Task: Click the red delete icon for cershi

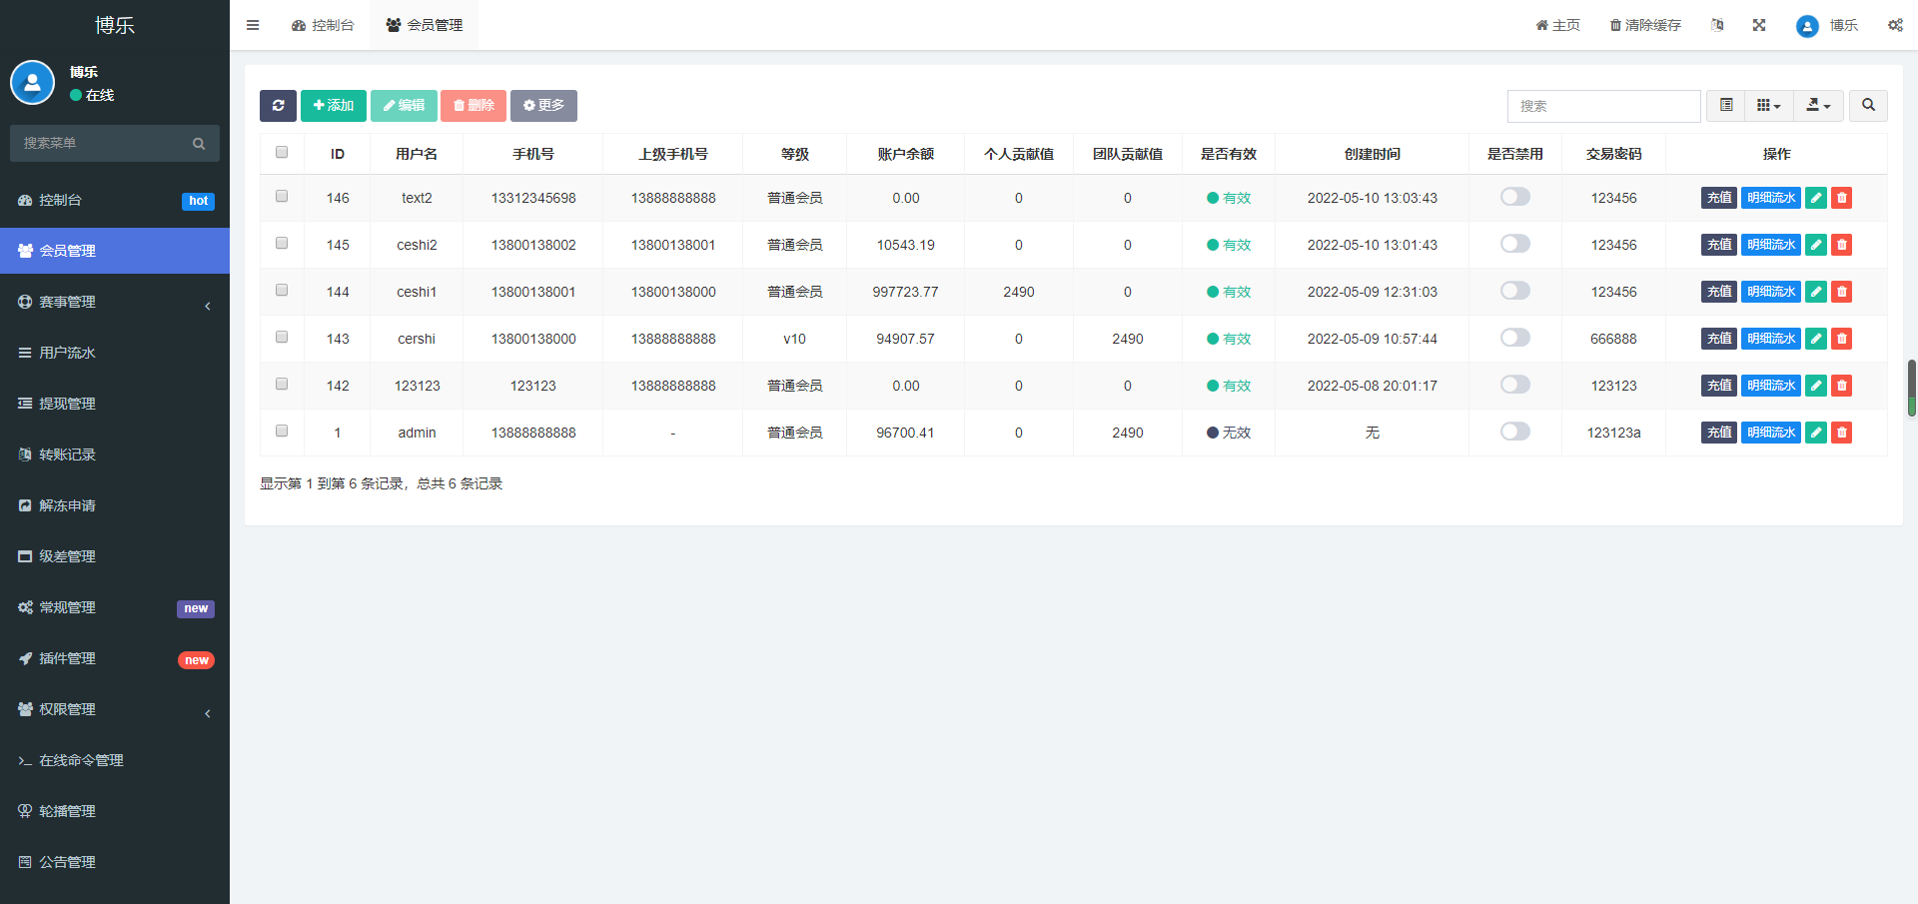Action: [x=1842, y=339]
